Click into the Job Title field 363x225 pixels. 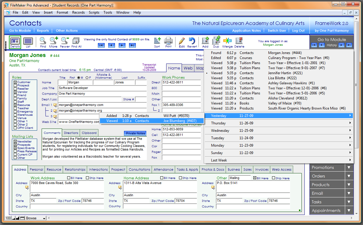[x=102, y=88]
